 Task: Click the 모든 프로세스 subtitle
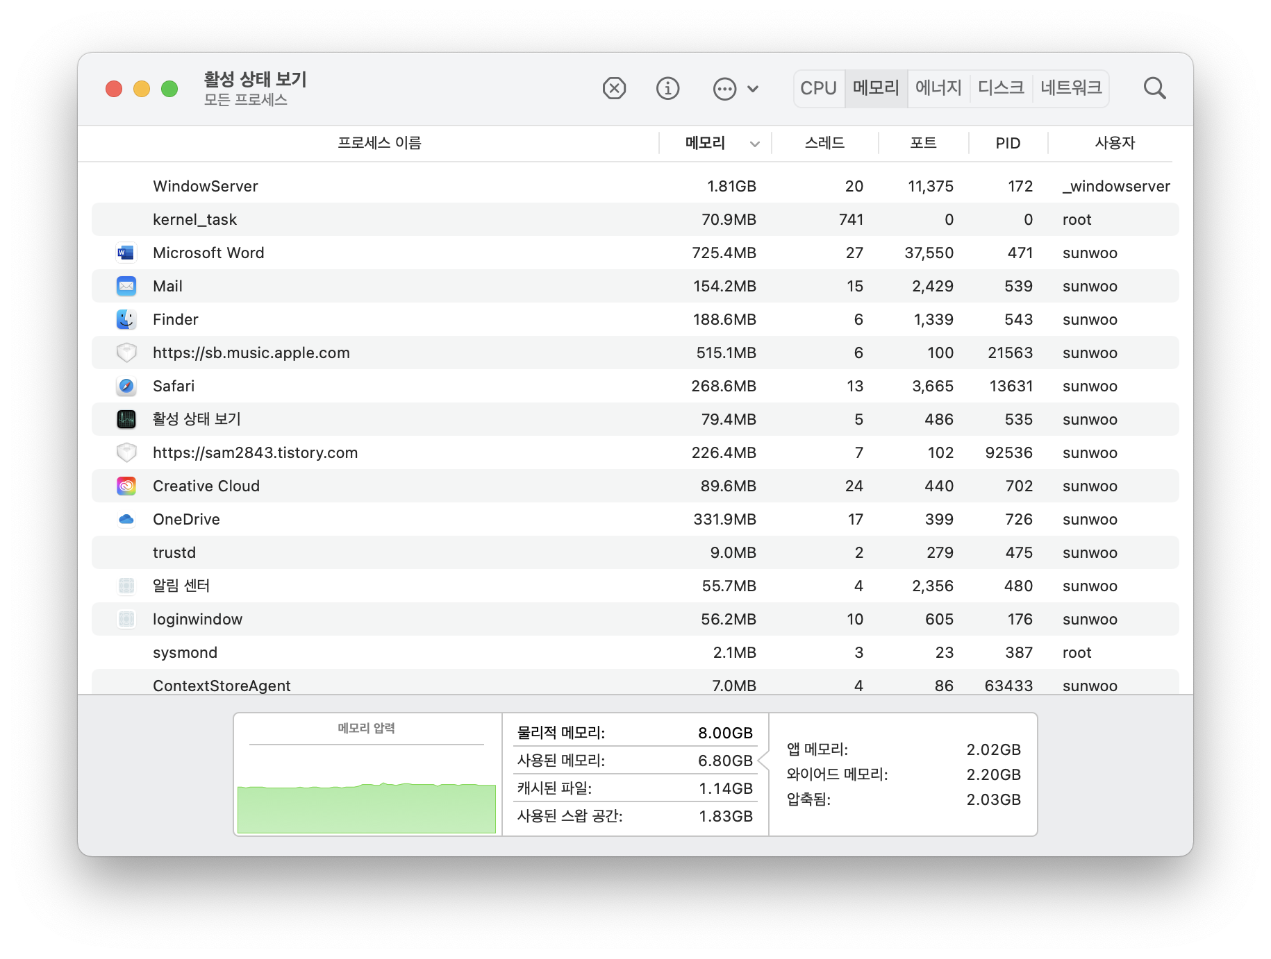(245, 100)
